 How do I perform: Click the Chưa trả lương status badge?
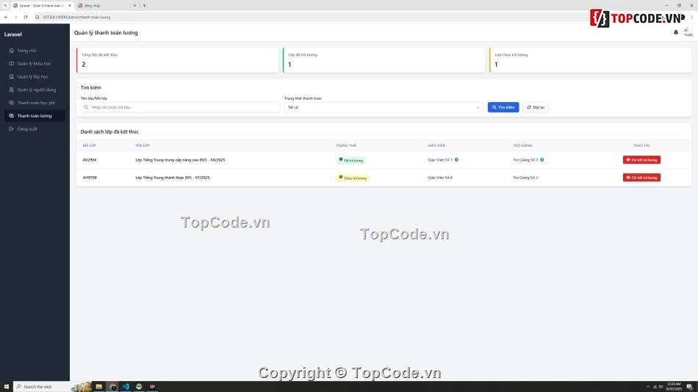(353, 178)
